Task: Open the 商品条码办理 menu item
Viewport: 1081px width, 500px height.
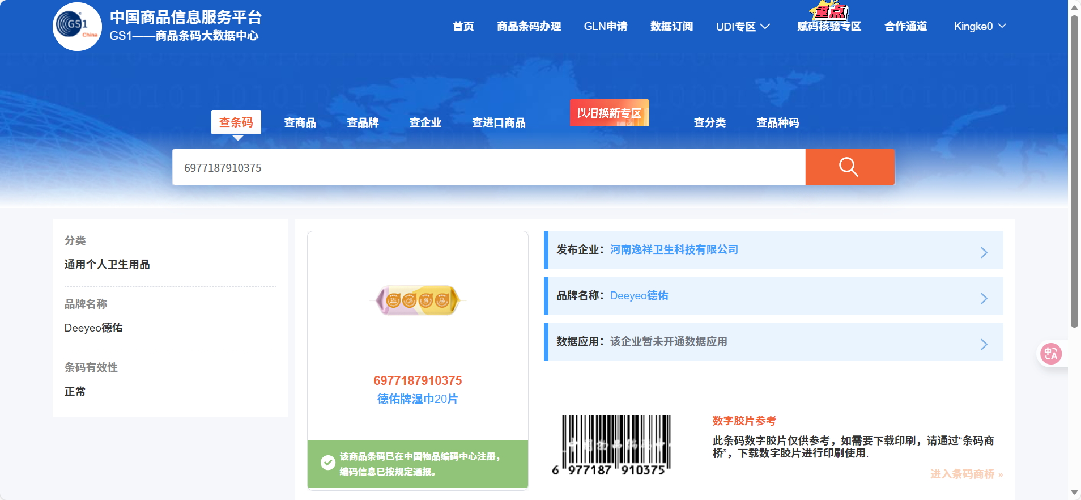Action: point(529,27)
